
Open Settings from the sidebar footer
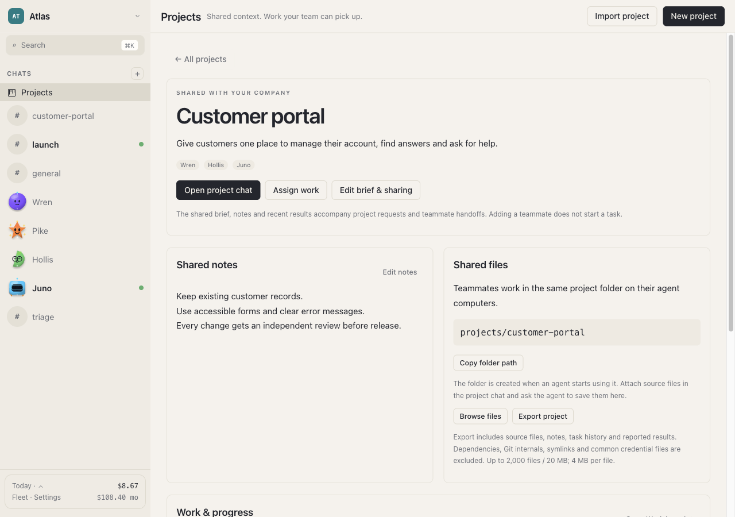(47, 497)
